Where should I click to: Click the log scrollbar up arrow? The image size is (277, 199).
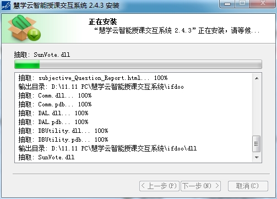[257, 78]
